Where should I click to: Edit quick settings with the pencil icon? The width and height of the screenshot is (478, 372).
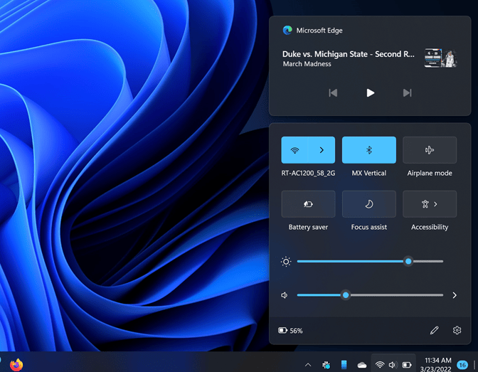pyautogui.click(x=434, y=330)
